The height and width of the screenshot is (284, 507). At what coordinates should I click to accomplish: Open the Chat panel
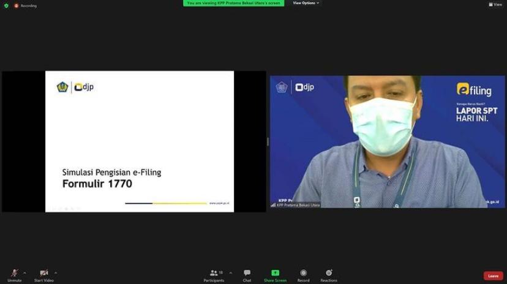[x=247, y=274]
